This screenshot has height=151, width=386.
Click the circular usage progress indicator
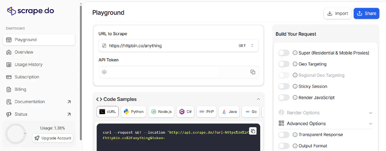click(x=15, y=133)
